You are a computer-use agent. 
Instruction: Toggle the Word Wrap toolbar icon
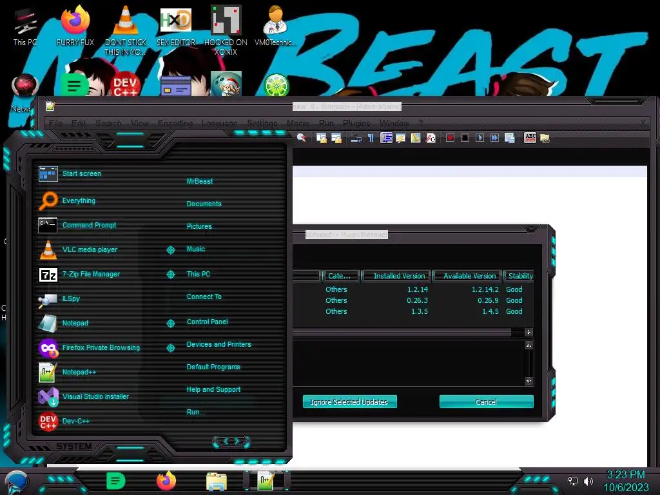pyautogui.click(x=356, y=138)
